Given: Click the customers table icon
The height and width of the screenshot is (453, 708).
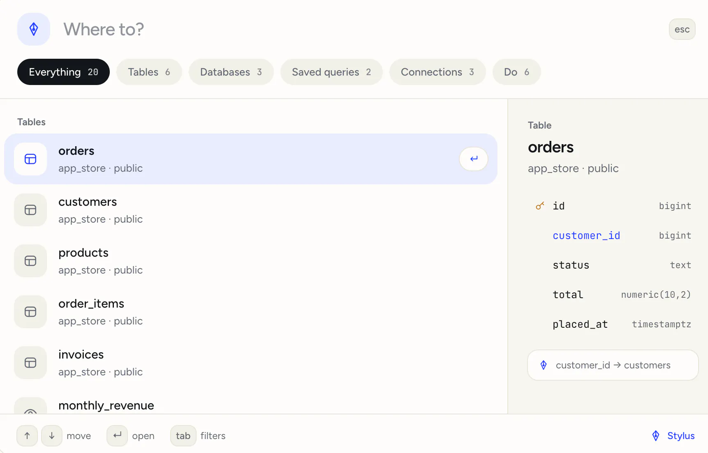Looking at the screenshot, I should (x=30, y=210).
